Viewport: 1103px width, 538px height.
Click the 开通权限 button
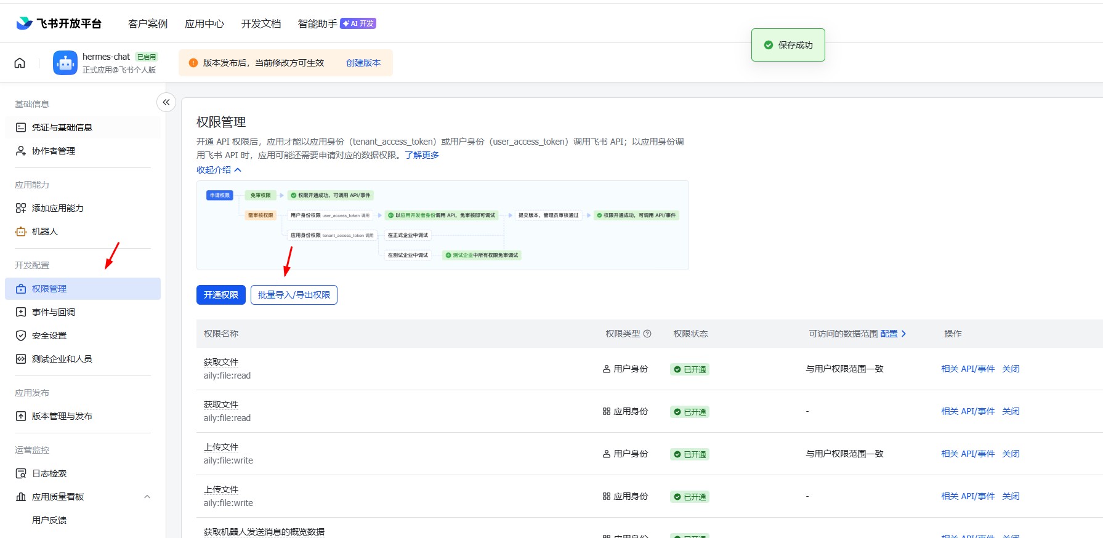pyautogui.click(x=221, y=295)
